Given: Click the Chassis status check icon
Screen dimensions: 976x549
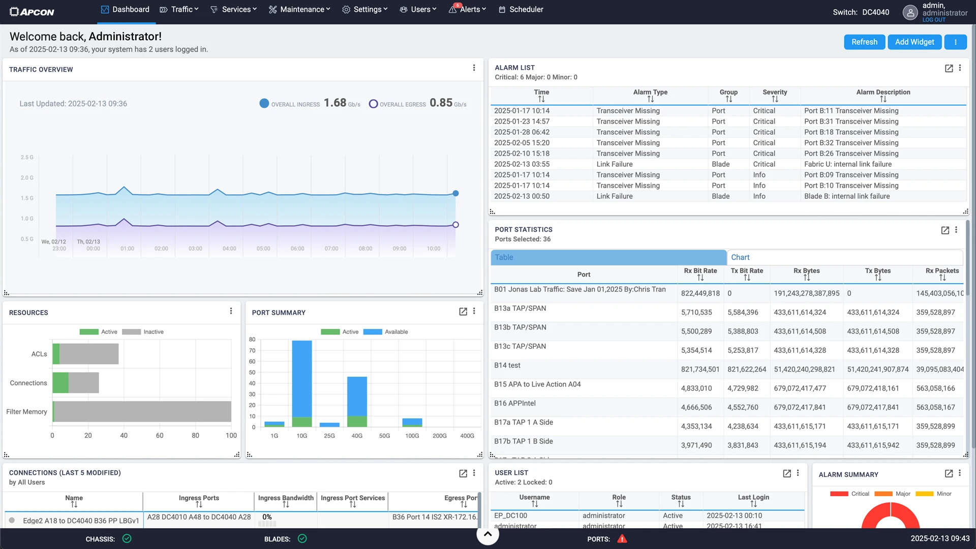Looking at the screenshot, I should pos(127,539).
